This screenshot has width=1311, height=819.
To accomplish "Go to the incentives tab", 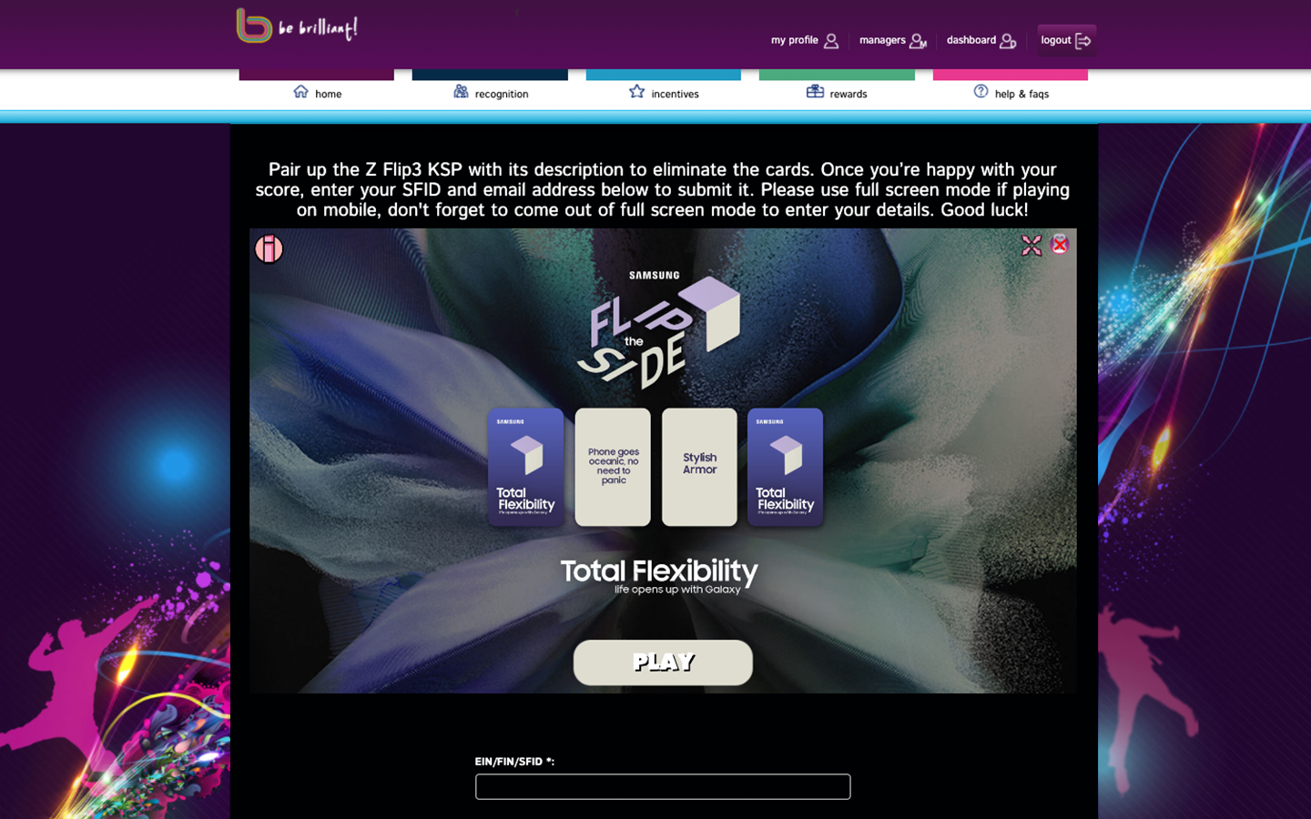I will click(x=664, y=92).
